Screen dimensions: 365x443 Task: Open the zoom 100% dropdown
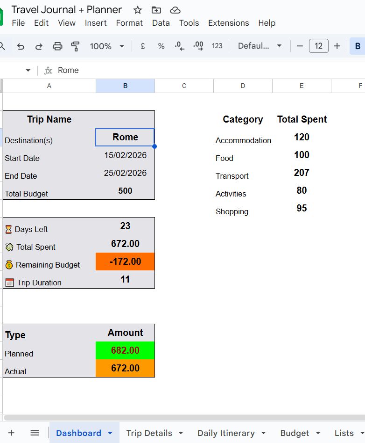[x=107, y=46]
